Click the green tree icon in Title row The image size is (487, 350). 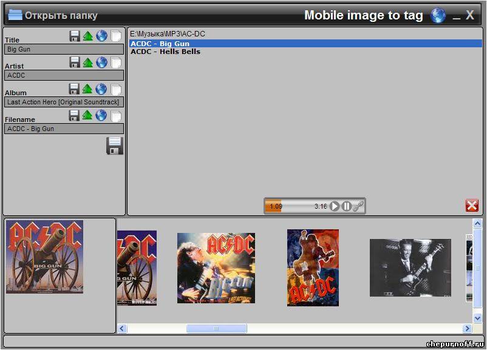tap(88, 36)
